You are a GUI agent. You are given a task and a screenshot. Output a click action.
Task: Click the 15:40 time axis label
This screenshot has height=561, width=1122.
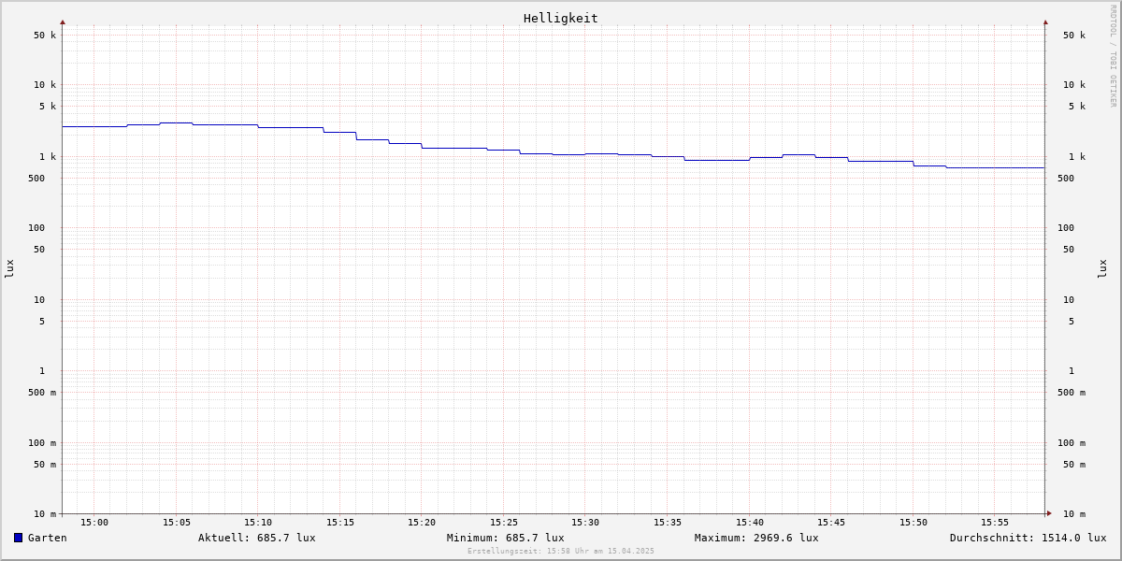(749, 522)
